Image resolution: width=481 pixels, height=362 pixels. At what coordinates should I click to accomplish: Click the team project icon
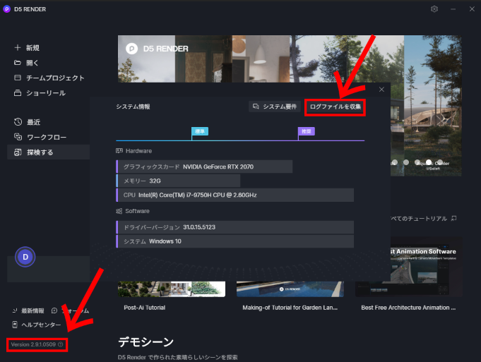click(x=18, y=78)
